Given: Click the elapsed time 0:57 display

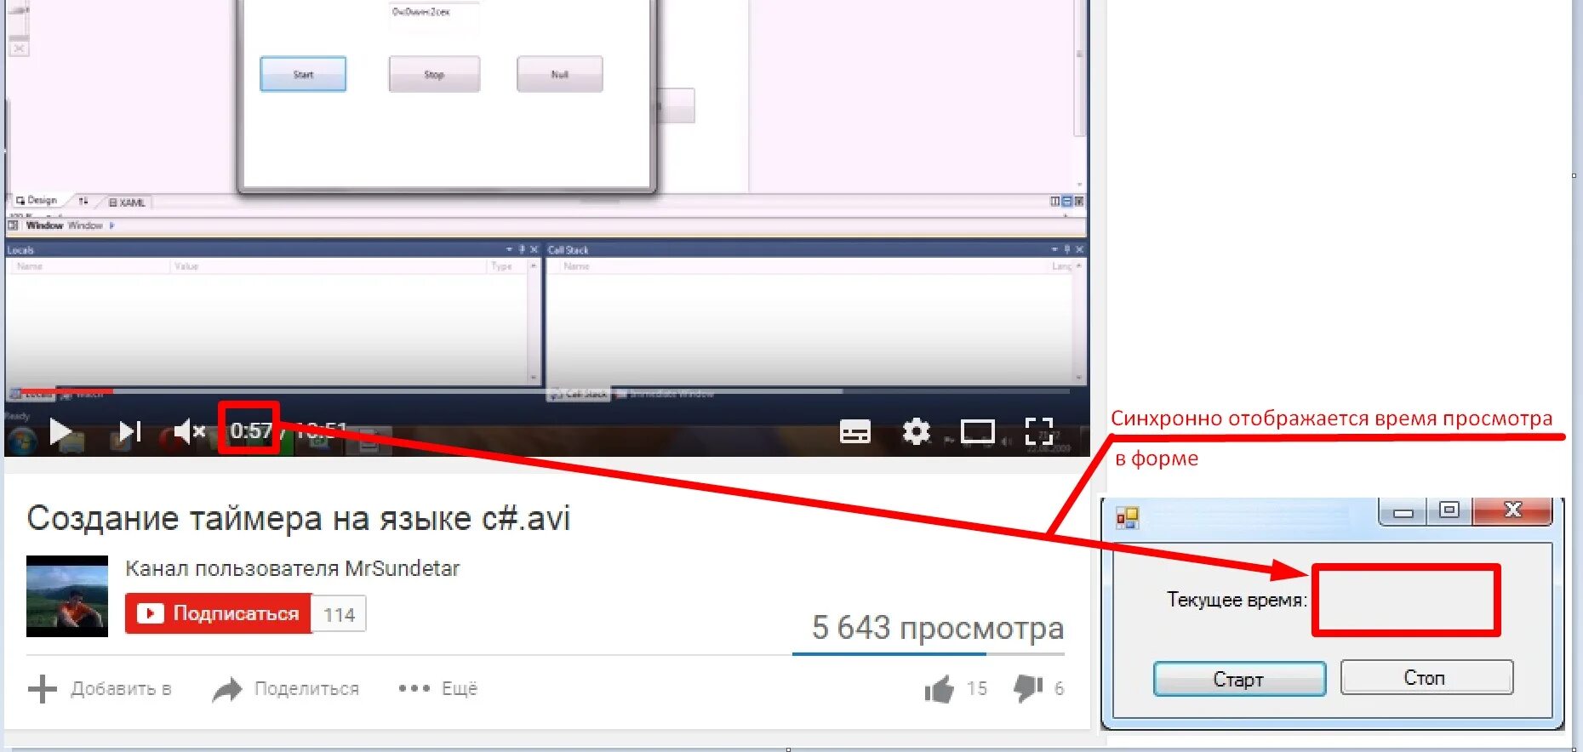Looking at the screenshot, I should 251,430.
